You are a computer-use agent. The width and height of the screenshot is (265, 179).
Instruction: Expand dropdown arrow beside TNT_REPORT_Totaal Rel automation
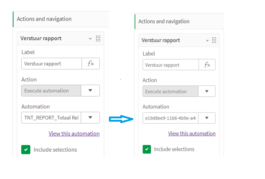click(91, 118)
